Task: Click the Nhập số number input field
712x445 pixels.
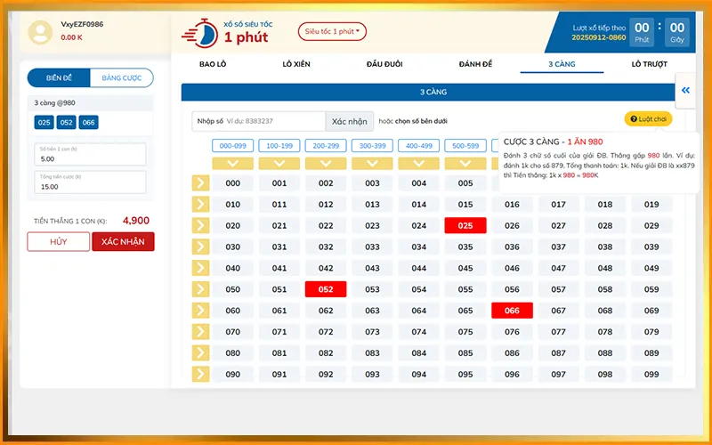Action: [259, 121]
